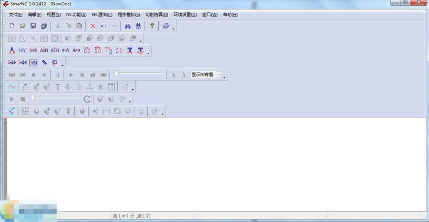The height and width of the screenshot is (222, 429).
Task: Click the crossed-out N100 remove line numbers icon
Action: coord(33,50)
